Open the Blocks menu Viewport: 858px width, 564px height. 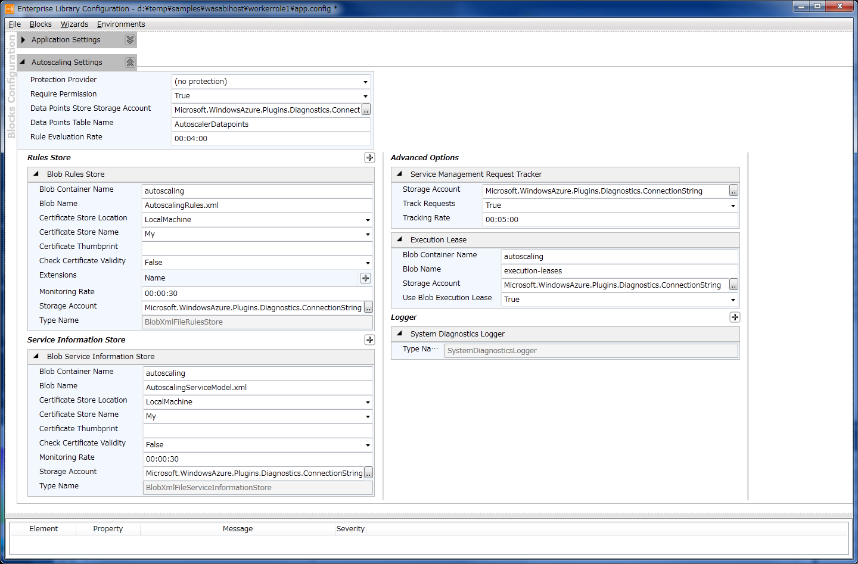pos(41,24)
